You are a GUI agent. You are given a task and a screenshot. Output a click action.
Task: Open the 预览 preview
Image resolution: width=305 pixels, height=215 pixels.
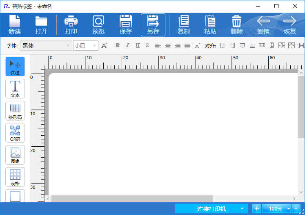(98, 25)
